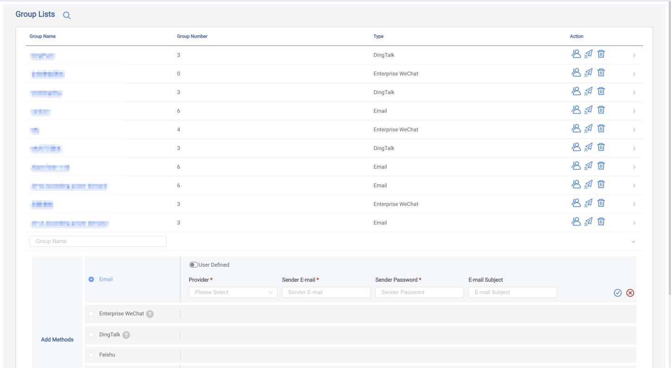671x368 pixels.
Task: Open the Provider dropdown
Action: pyautogui.click(x=233, y=292)
